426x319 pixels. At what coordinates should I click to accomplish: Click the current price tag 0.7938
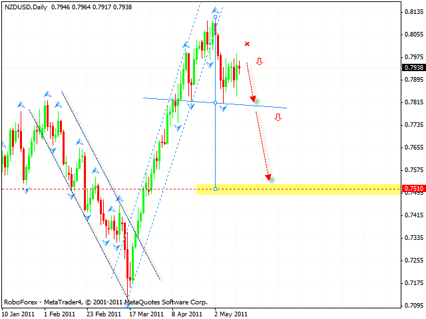(413, 67)
